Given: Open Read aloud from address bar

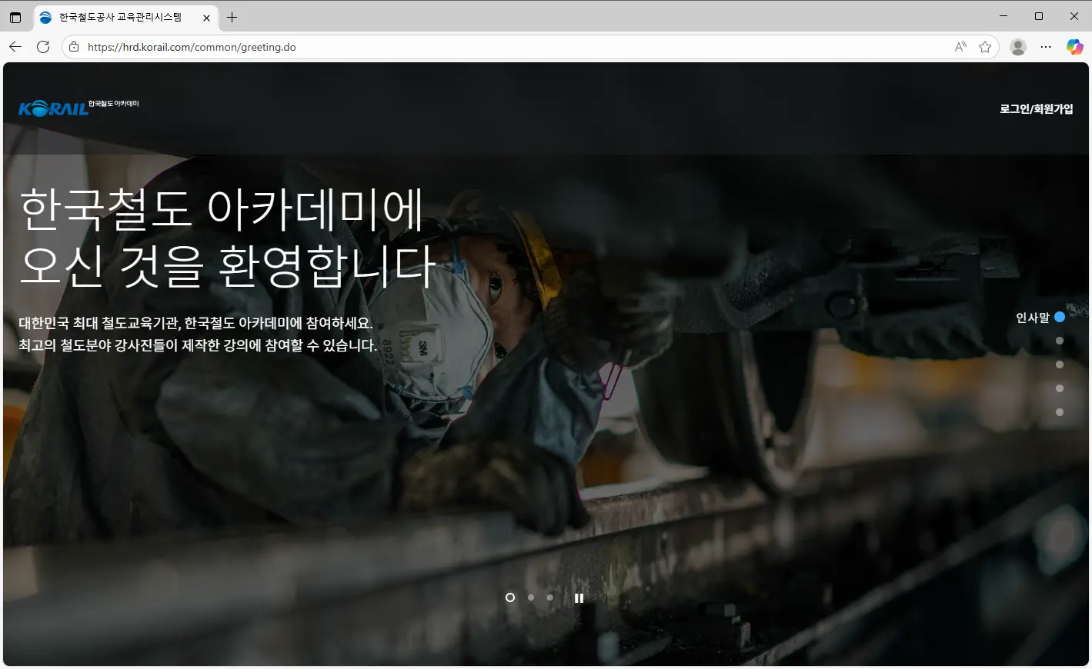Looking at the screenshot, I should coord(960,47).
